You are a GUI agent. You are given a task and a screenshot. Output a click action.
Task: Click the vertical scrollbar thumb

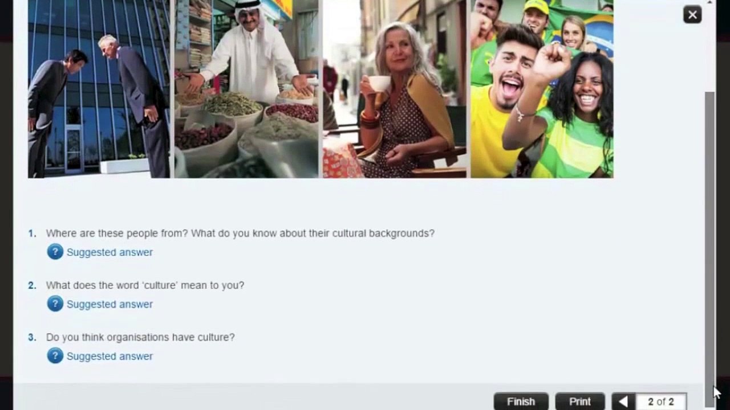click(709, 248)
